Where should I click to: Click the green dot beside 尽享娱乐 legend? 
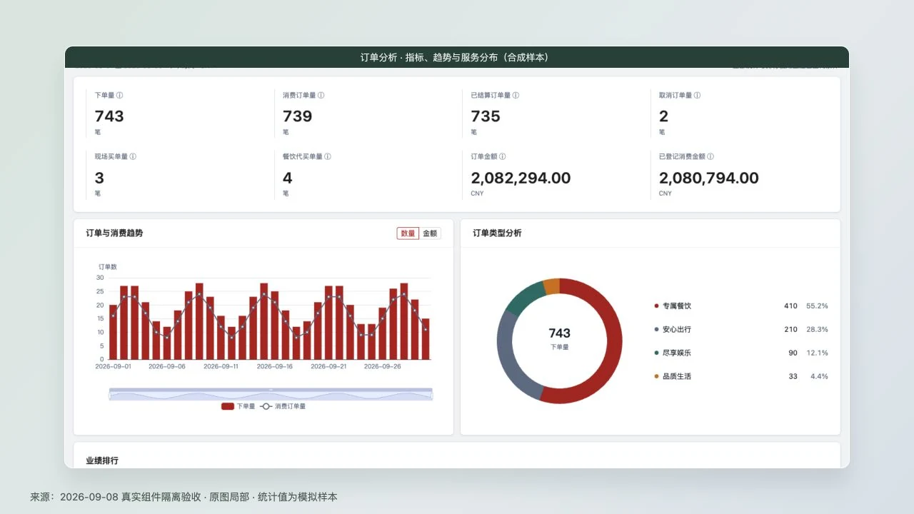click(x=656, y=353)
